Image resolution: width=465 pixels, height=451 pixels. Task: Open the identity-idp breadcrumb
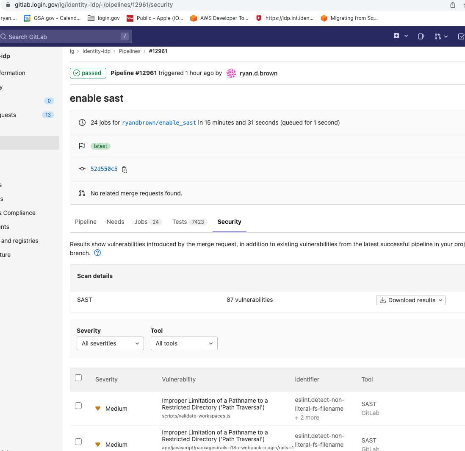[x=97, y=51]
